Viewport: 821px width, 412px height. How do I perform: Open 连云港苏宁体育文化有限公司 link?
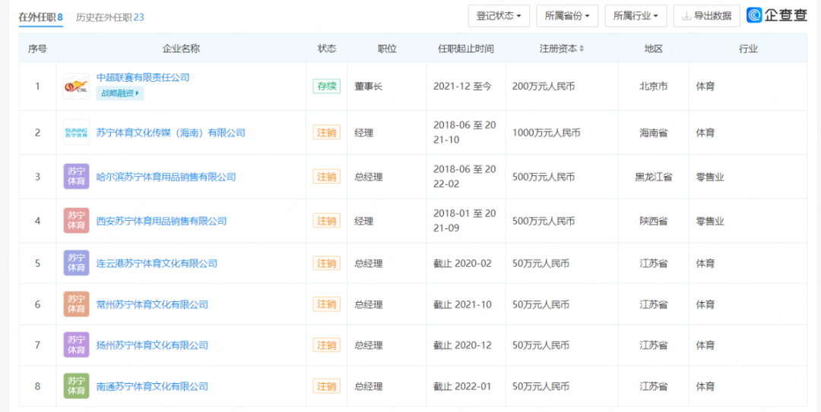157,263
